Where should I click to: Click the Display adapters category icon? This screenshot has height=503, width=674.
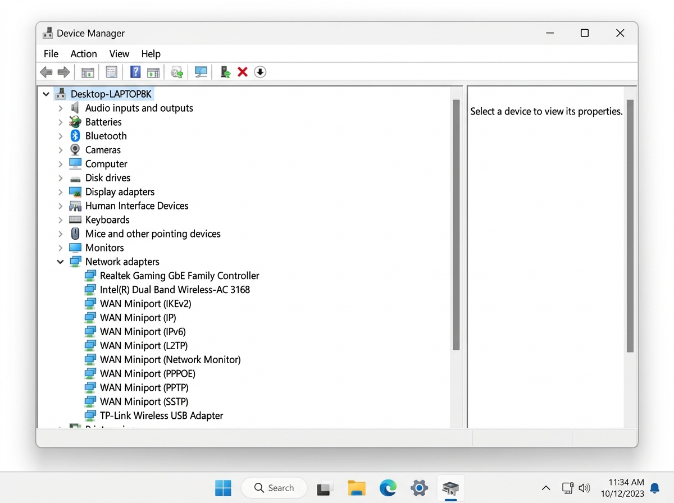pos(75,192)
